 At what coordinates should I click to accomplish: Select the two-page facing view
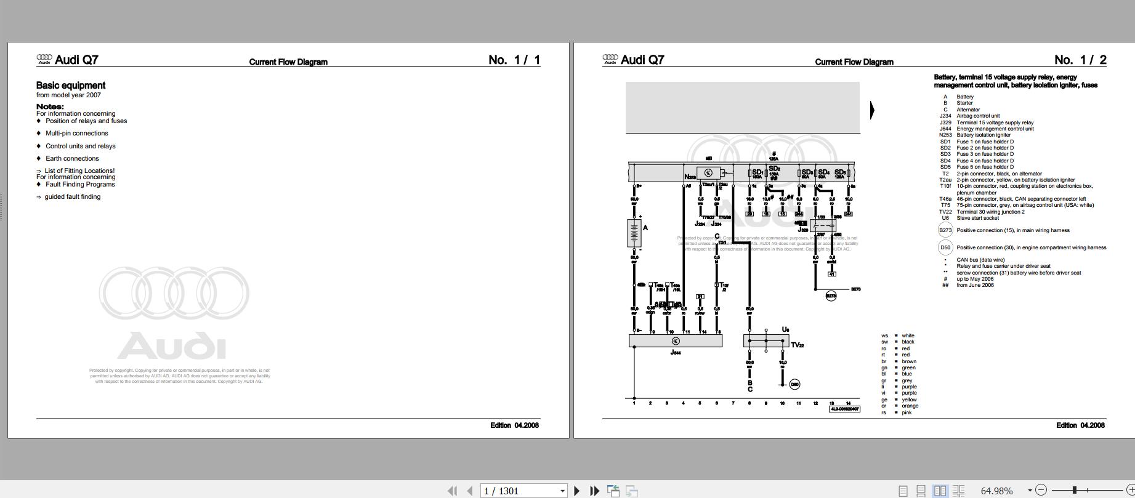(940, 491)
